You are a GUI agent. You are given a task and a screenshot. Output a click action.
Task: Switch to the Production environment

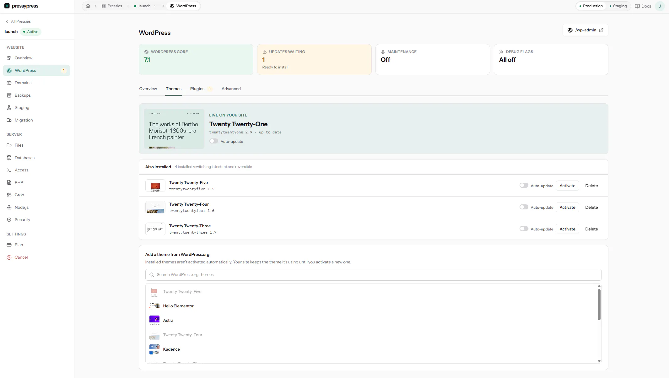[591, 6]
